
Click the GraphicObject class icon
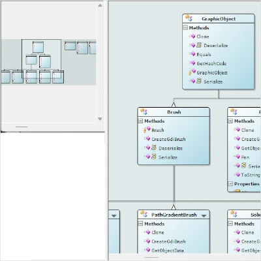(189, 18)
